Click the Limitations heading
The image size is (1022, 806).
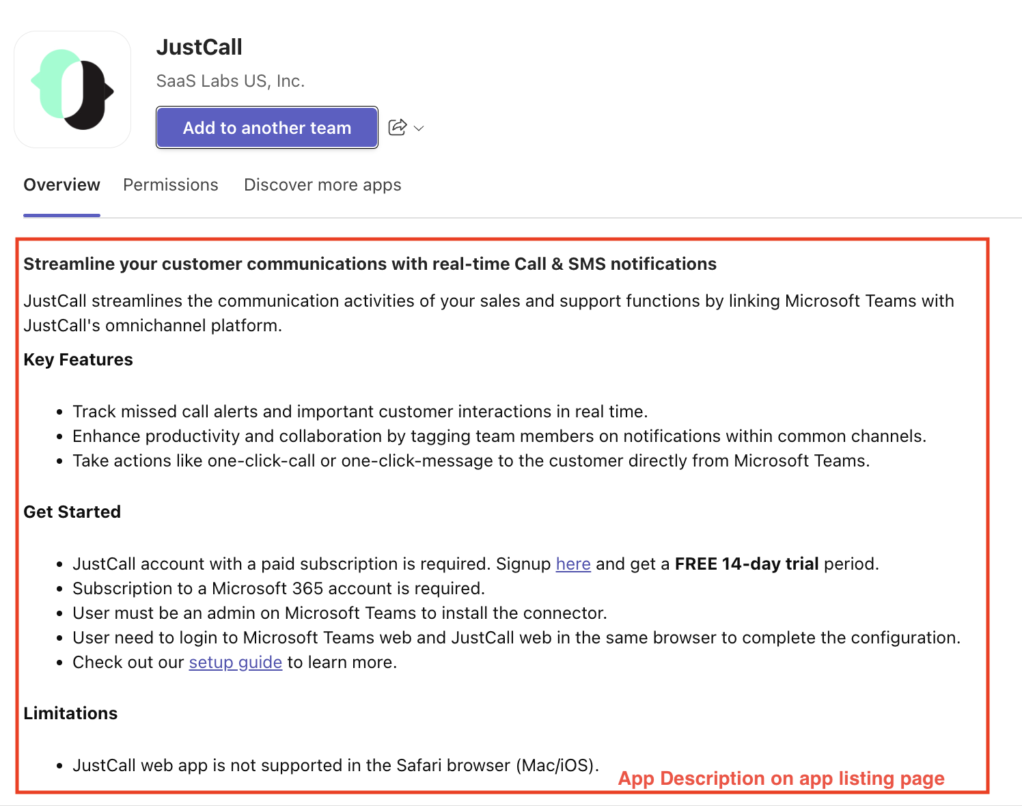(70, 714)
